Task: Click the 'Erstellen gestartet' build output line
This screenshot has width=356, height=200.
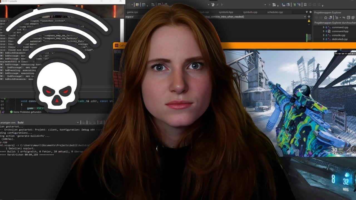Action: coord(52,130)
